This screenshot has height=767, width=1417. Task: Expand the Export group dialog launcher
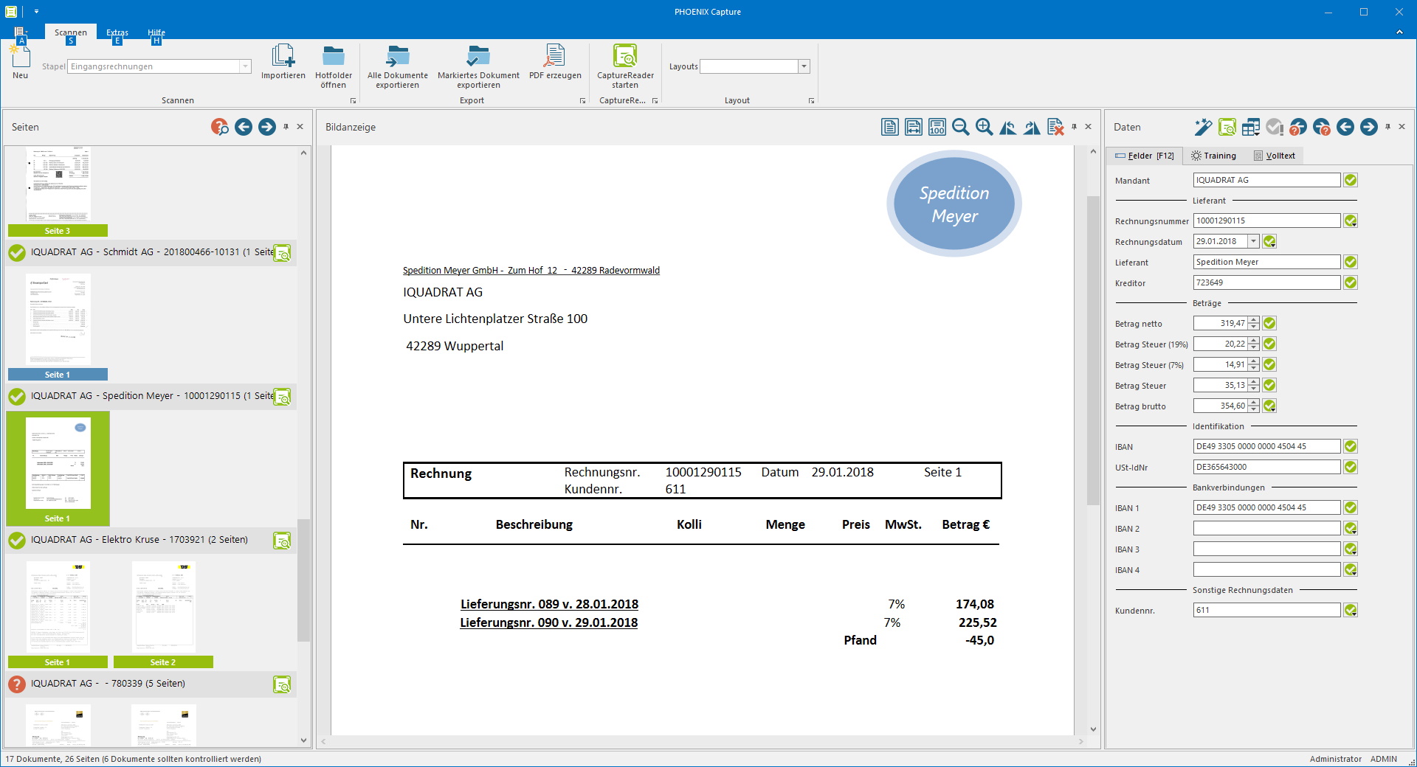(582, 101)
